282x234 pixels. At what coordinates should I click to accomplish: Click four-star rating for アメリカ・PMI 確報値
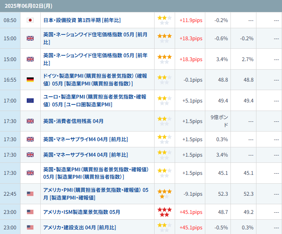coord(165,194)
